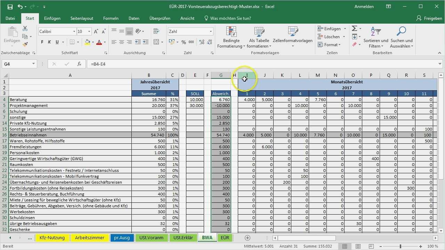Increase decimals with the add-decimal icon

(201, 42)
